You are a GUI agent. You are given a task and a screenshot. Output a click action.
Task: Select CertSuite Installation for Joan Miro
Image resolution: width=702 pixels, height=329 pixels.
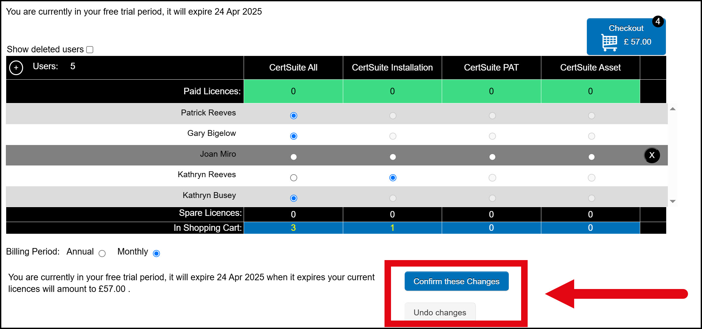(x=393, y=157)
